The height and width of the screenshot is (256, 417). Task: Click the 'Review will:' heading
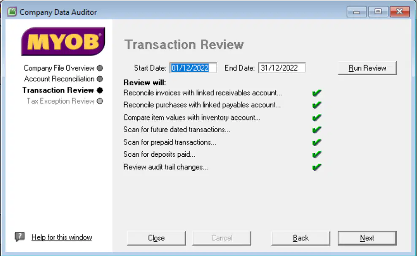[145, 82]
